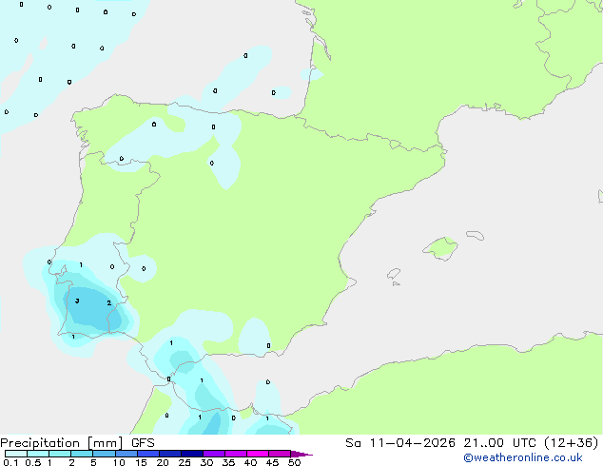Click the '0.1' legend scale label
Screen dimensions: 603x466
point(10,462)
